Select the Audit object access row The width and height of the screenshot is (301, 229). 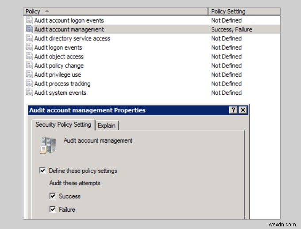pyautogui.click(x=152, y=56)
